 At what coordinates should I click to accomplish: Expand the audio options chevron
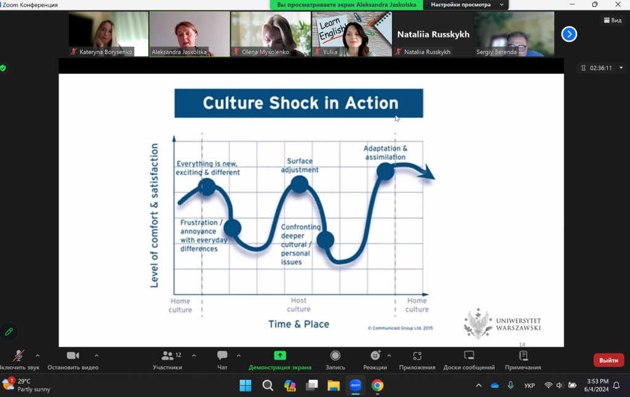38,356
